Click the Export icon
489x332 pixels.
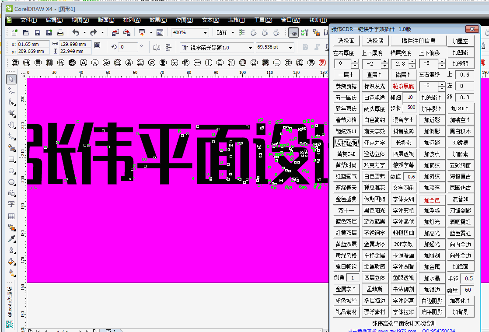126,32
